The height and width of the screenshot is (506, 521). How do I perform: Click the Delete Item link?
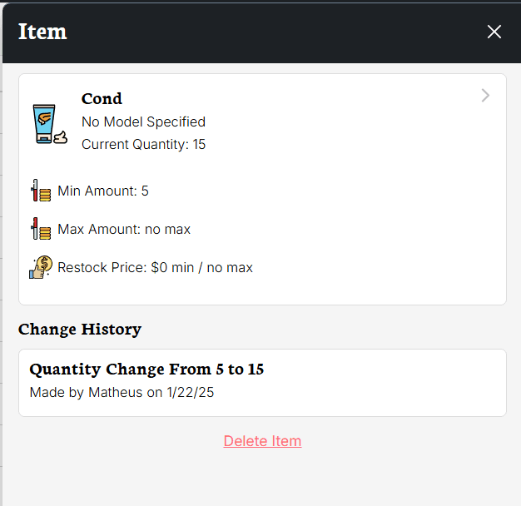(262, 441)
